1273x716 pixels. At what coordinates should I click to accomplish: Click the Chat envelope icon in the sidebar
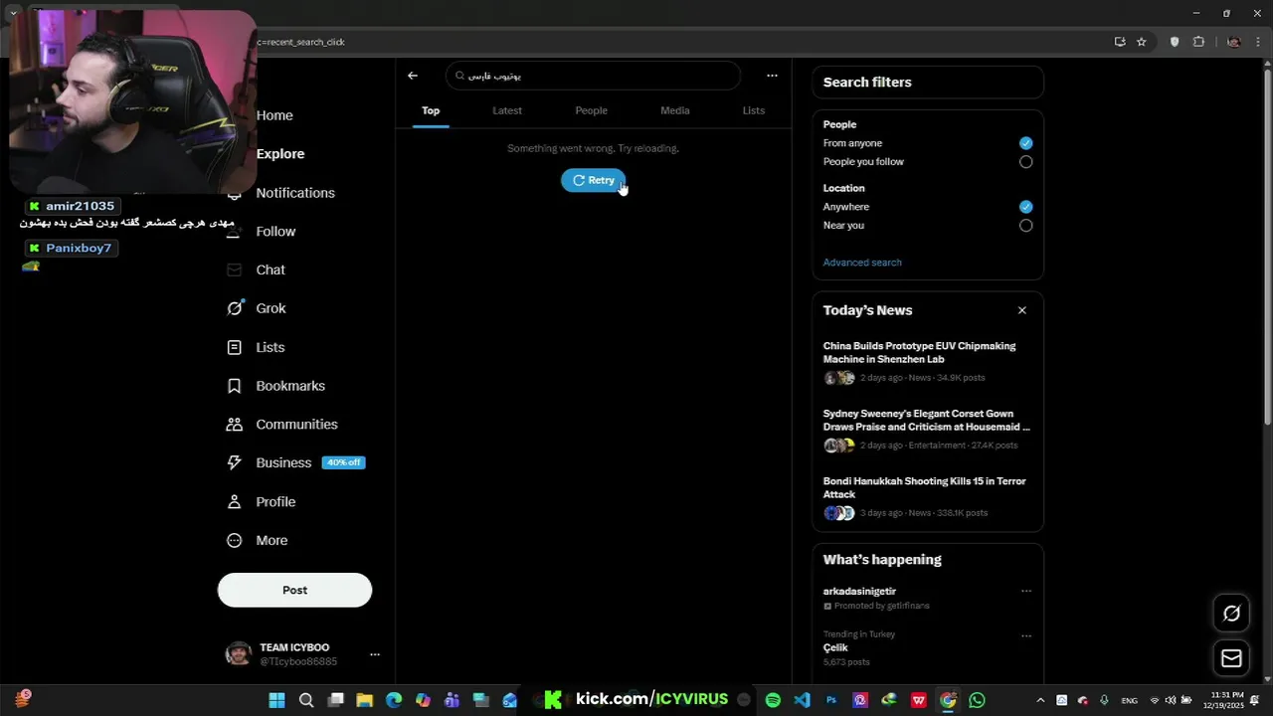point(235,269)
